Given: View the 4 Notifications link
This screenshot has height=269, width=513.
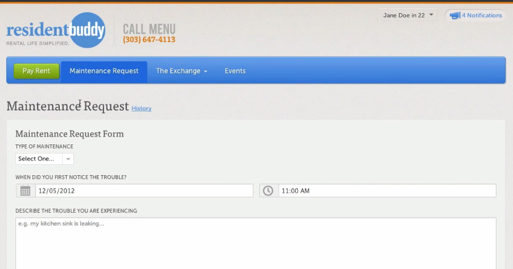Looking at the screenshot, I should 482,15.
